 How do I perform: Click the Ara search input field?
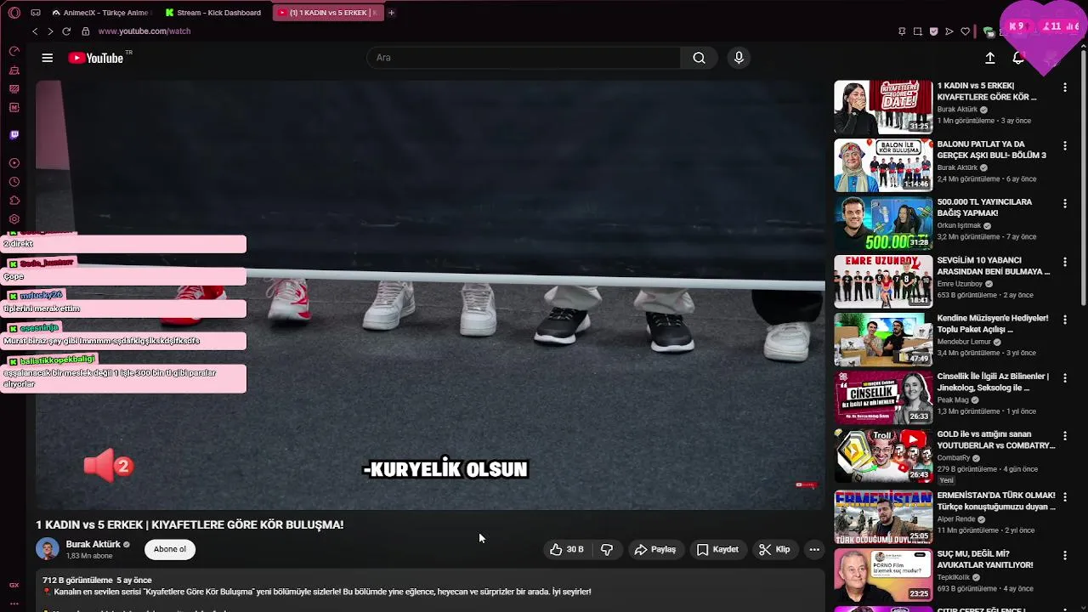[524, 58]
